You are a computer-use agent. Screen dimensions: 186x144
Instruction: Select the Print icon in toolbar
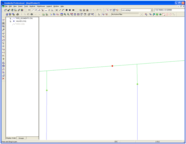(x=18, y=14)
